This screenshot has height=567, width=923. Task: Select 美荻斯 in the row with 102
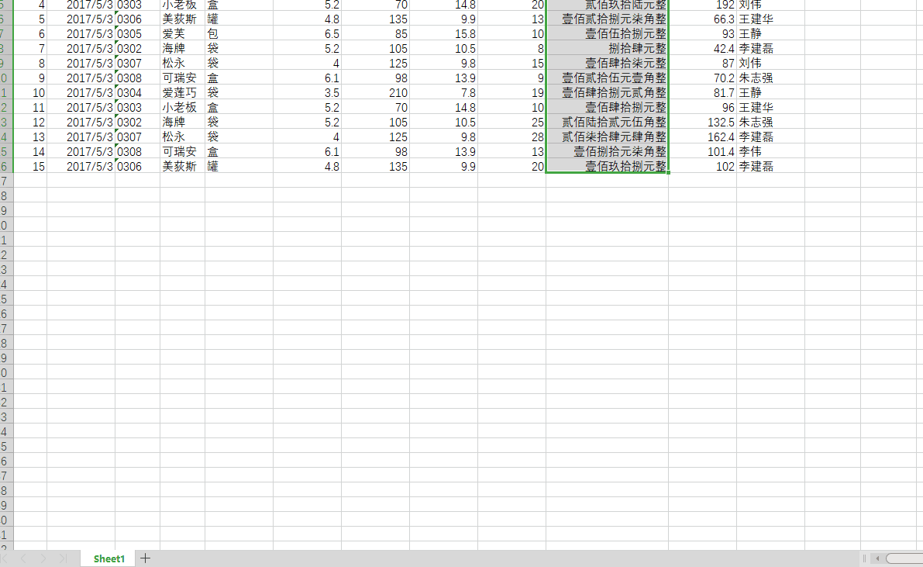(x=182, y=166)
